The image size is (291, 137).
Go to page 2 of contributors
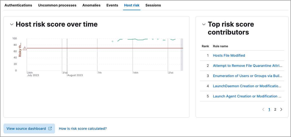[275, 109]
